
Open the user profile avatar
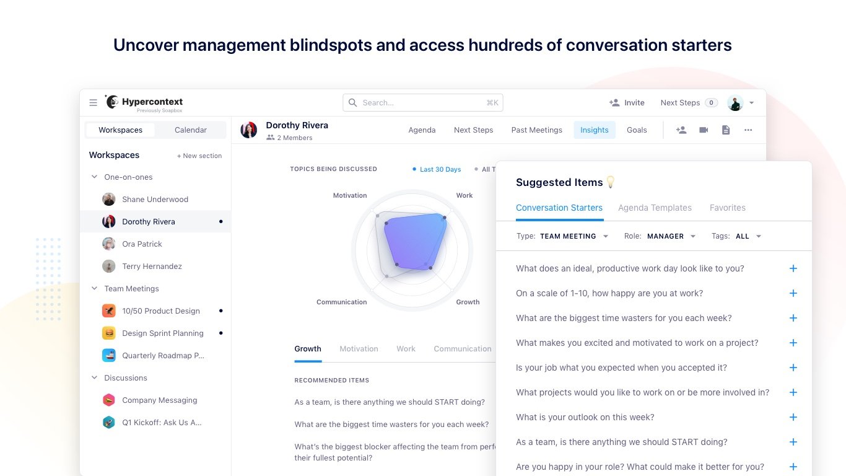click(x=735, y=103)
